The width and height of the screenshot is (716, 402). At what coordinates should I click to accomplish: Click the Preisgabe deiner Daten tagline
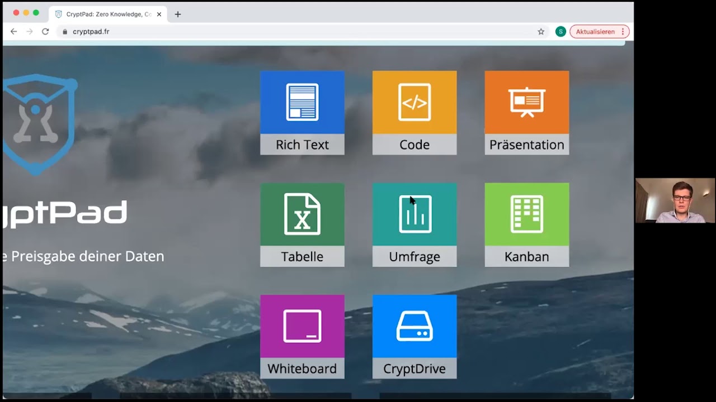coord(88,257)
